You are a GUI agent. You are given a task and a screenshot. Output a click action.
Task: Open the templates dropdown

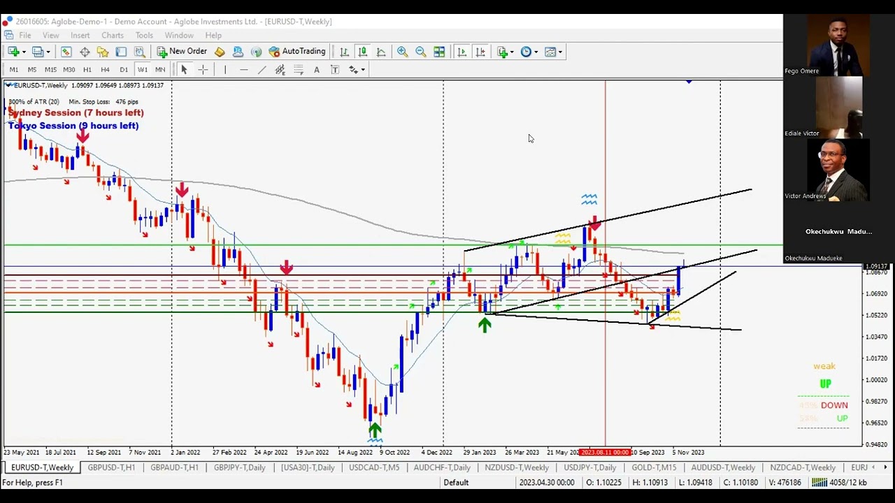(553, 52)
